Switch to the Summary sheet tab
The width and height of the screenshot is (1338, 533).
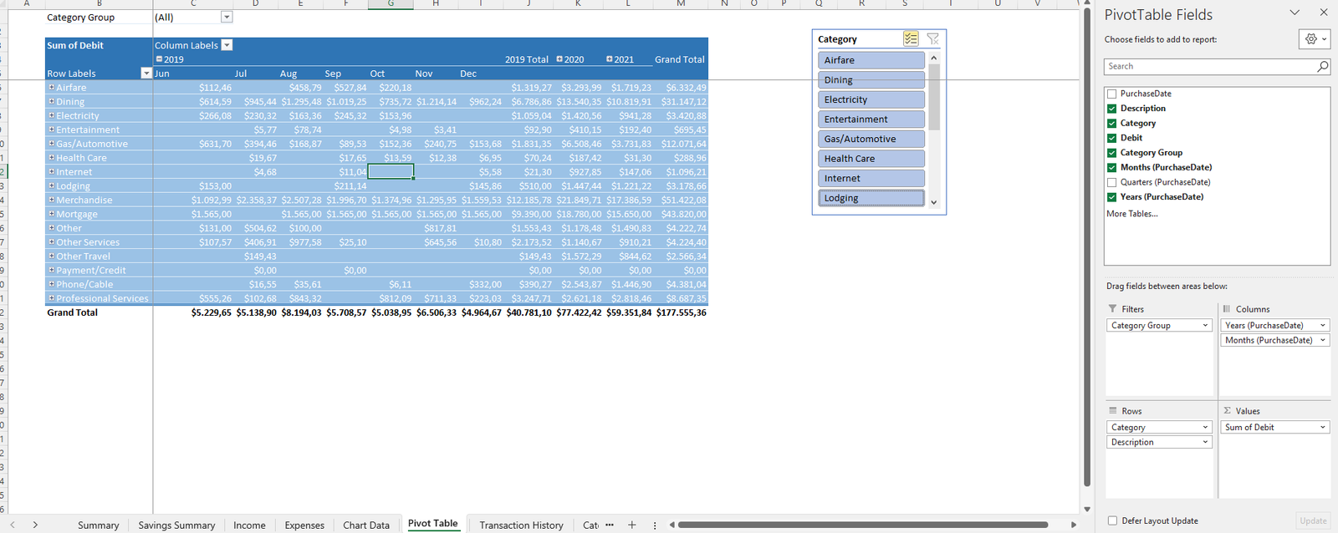tap(99, 525)
